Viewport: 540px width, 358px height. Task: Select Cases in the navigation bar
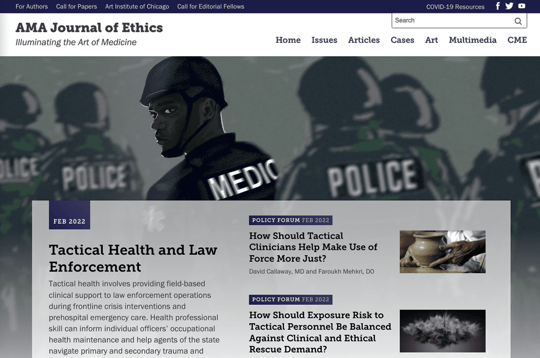[x=402, y=40]
